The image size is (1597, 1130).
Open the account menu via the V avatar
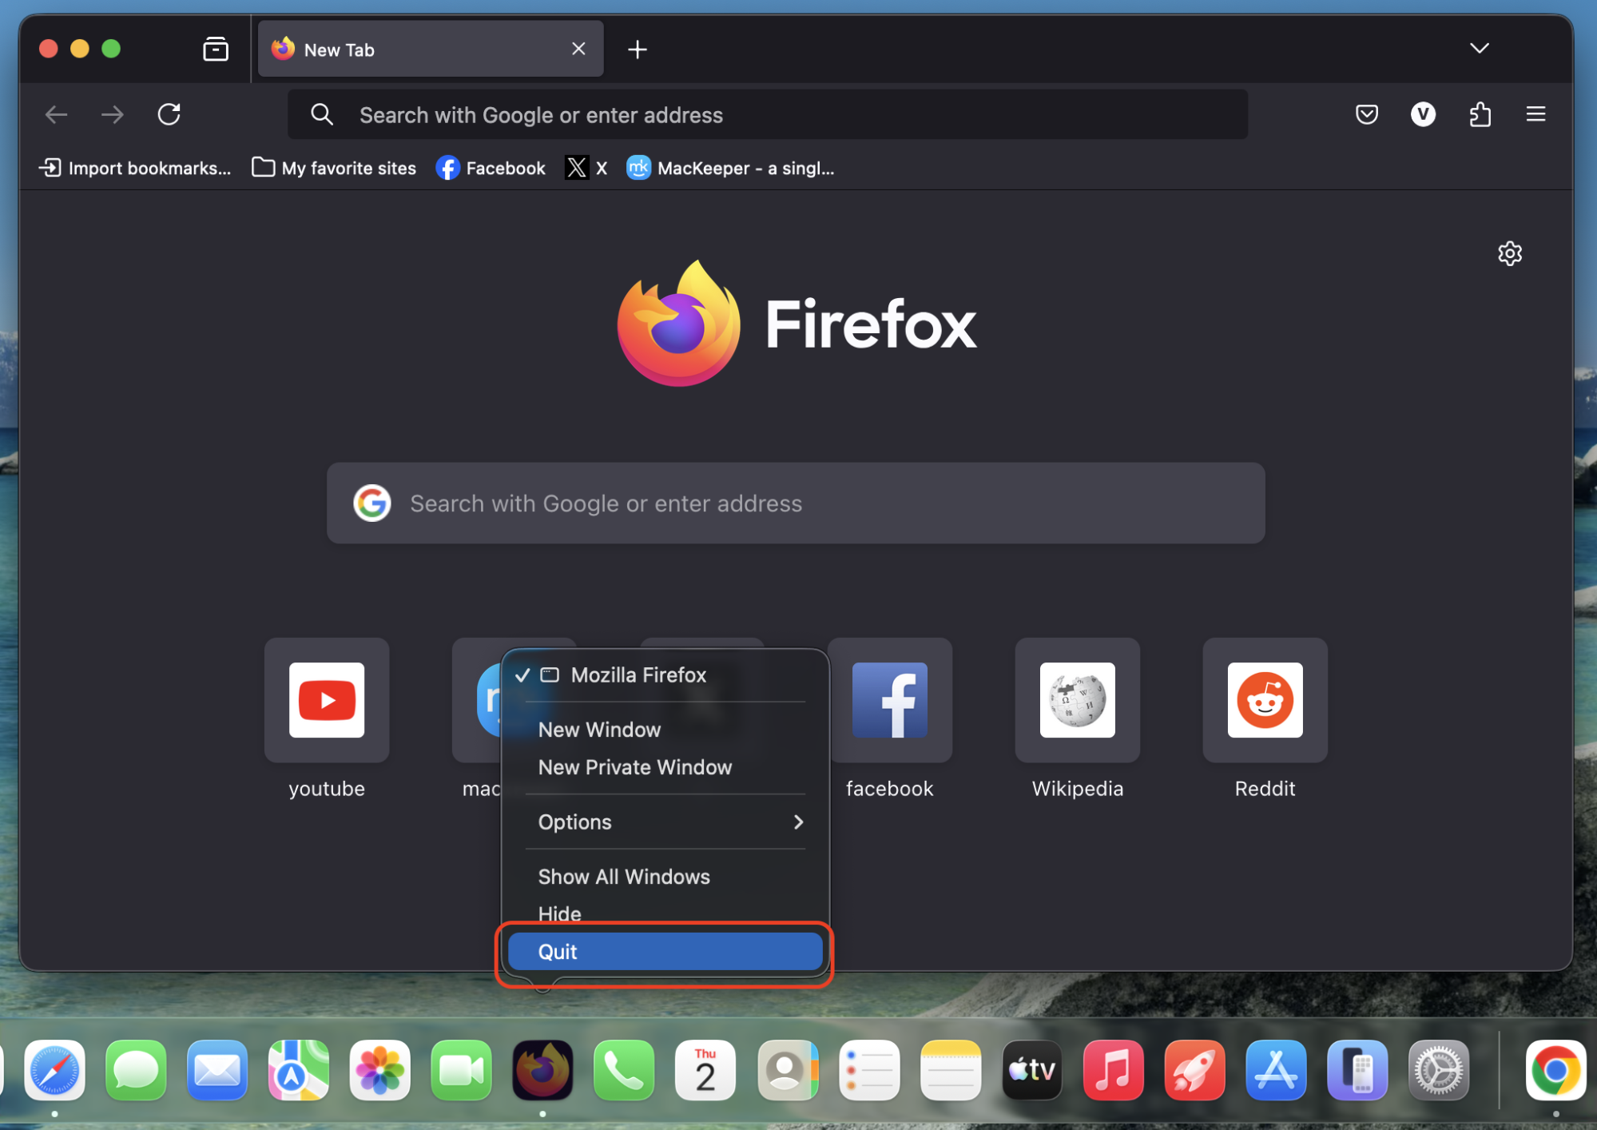pos(1422,114)
